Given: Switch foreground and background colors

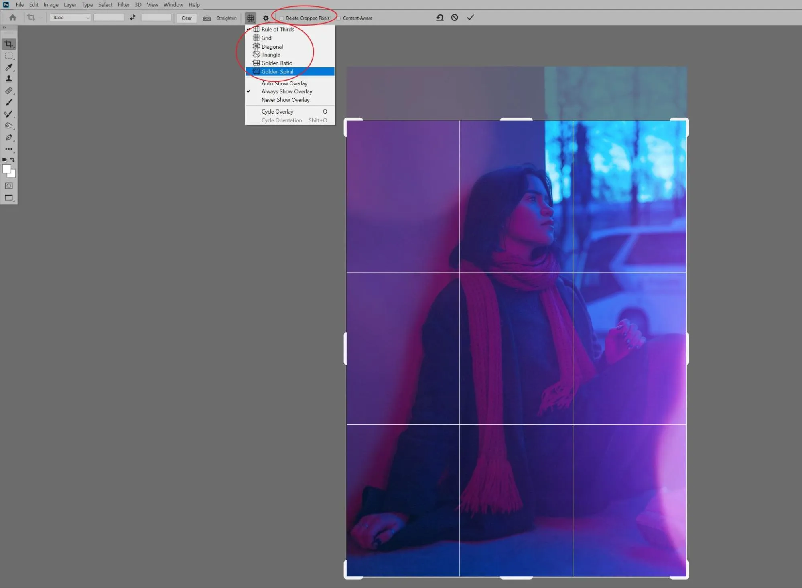Looking at the screenshot, I should [x=12, y=160].
